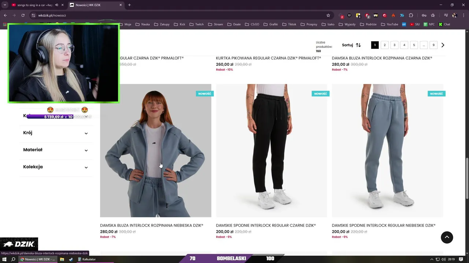
Task: Go to pagination page 4
Action: coord(404,45)
